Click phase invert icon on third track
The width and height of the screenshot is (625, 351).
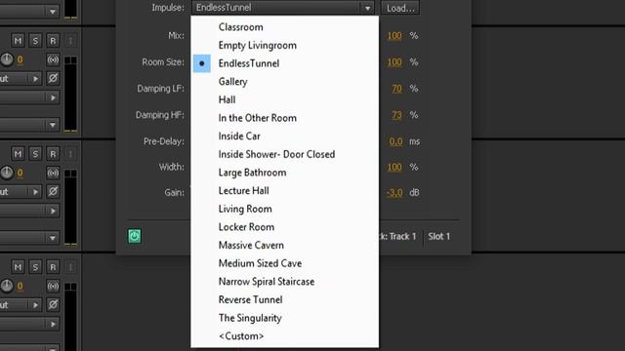click(x=53, y=304)
